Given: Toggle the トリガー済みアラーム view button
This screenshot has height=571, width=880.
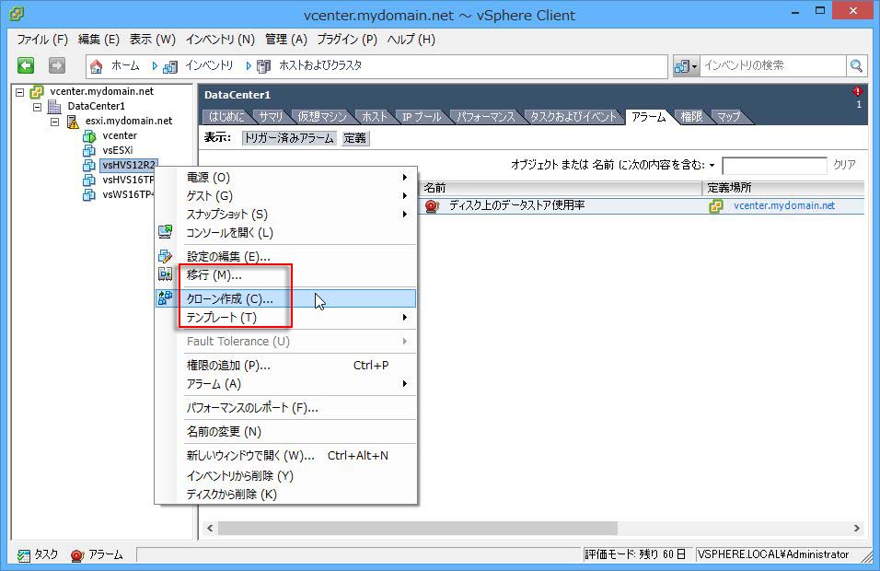Looking at the screenshot, I should pos(289,138).
